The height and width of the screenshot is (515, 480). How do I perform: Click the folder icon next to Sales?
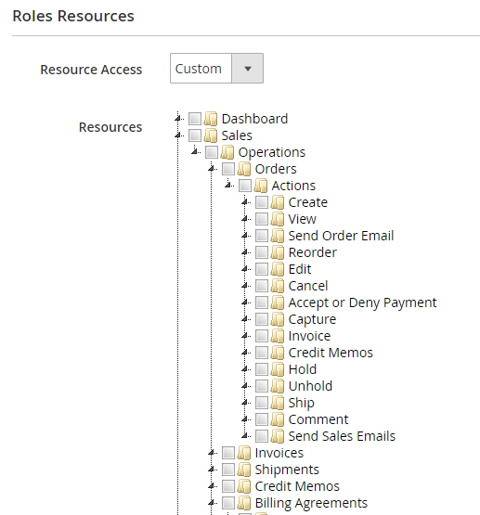(211, 135)
